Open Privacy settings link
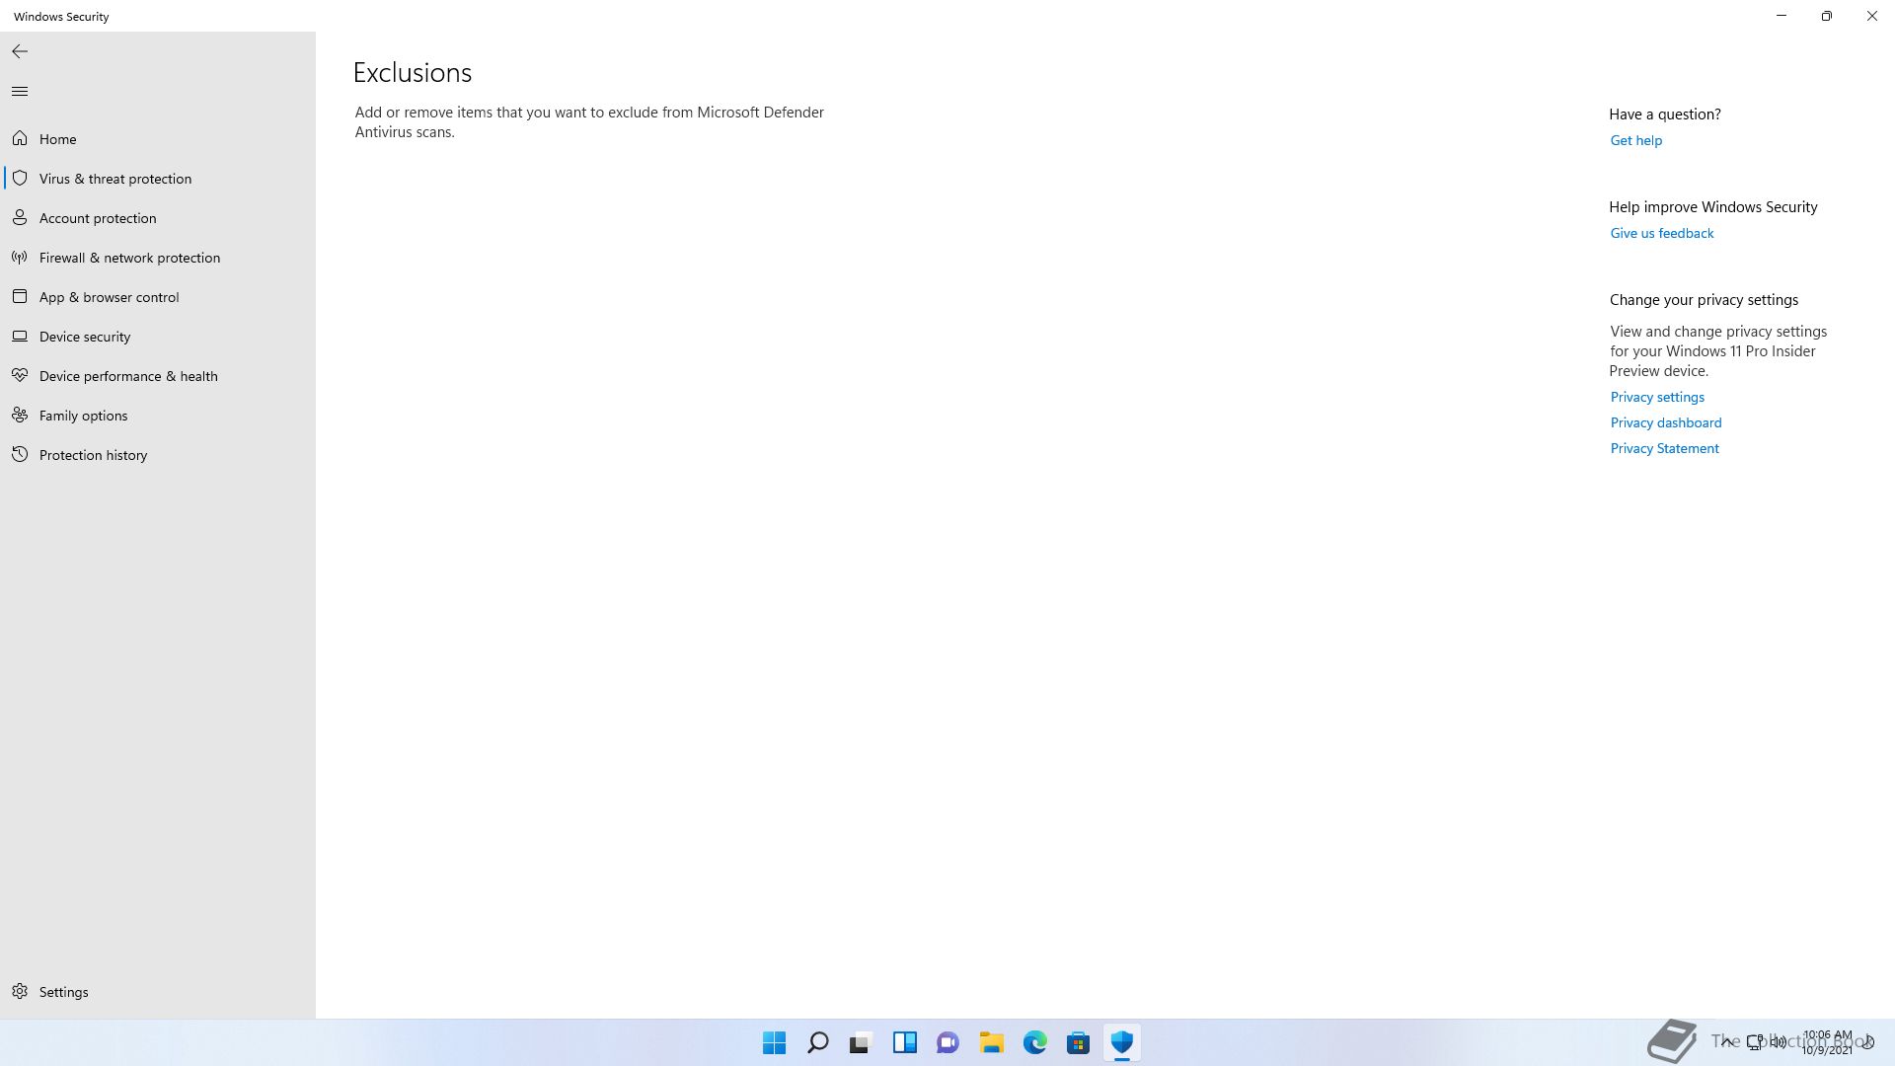Screen dimensions: 1895x1066 click(x=1657, y=397)
